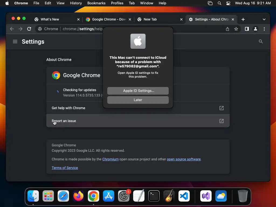Open a new tab with plus button

point(243,19)
